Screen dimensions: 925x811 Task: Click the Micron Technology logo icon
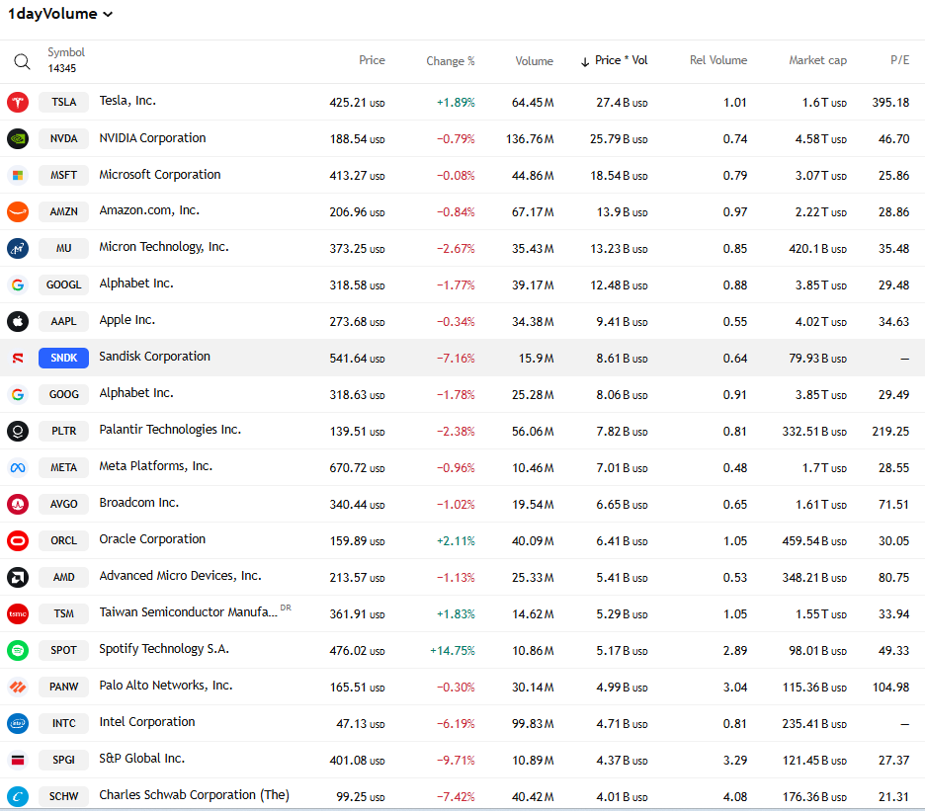(18, 248)
